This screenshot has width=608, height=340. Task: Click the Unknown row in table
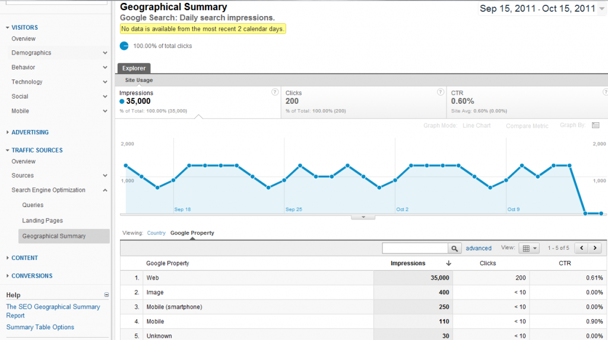coord(364,336)
